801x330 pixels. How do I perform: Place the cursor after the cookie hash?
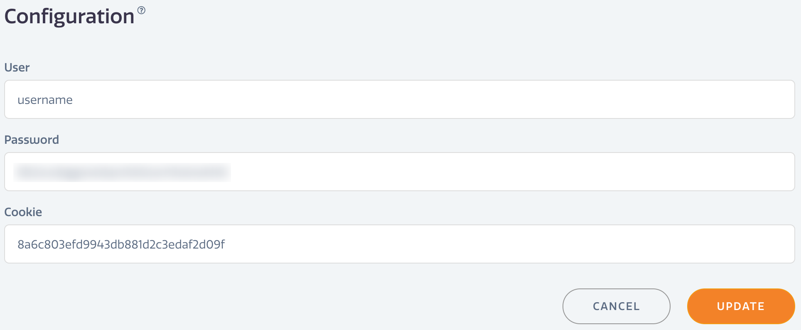226,244
